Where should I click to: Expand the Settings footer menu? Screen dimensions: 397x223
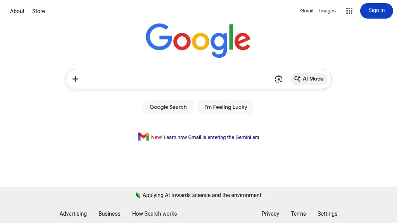pyautogui.click(x=327, y=214)
